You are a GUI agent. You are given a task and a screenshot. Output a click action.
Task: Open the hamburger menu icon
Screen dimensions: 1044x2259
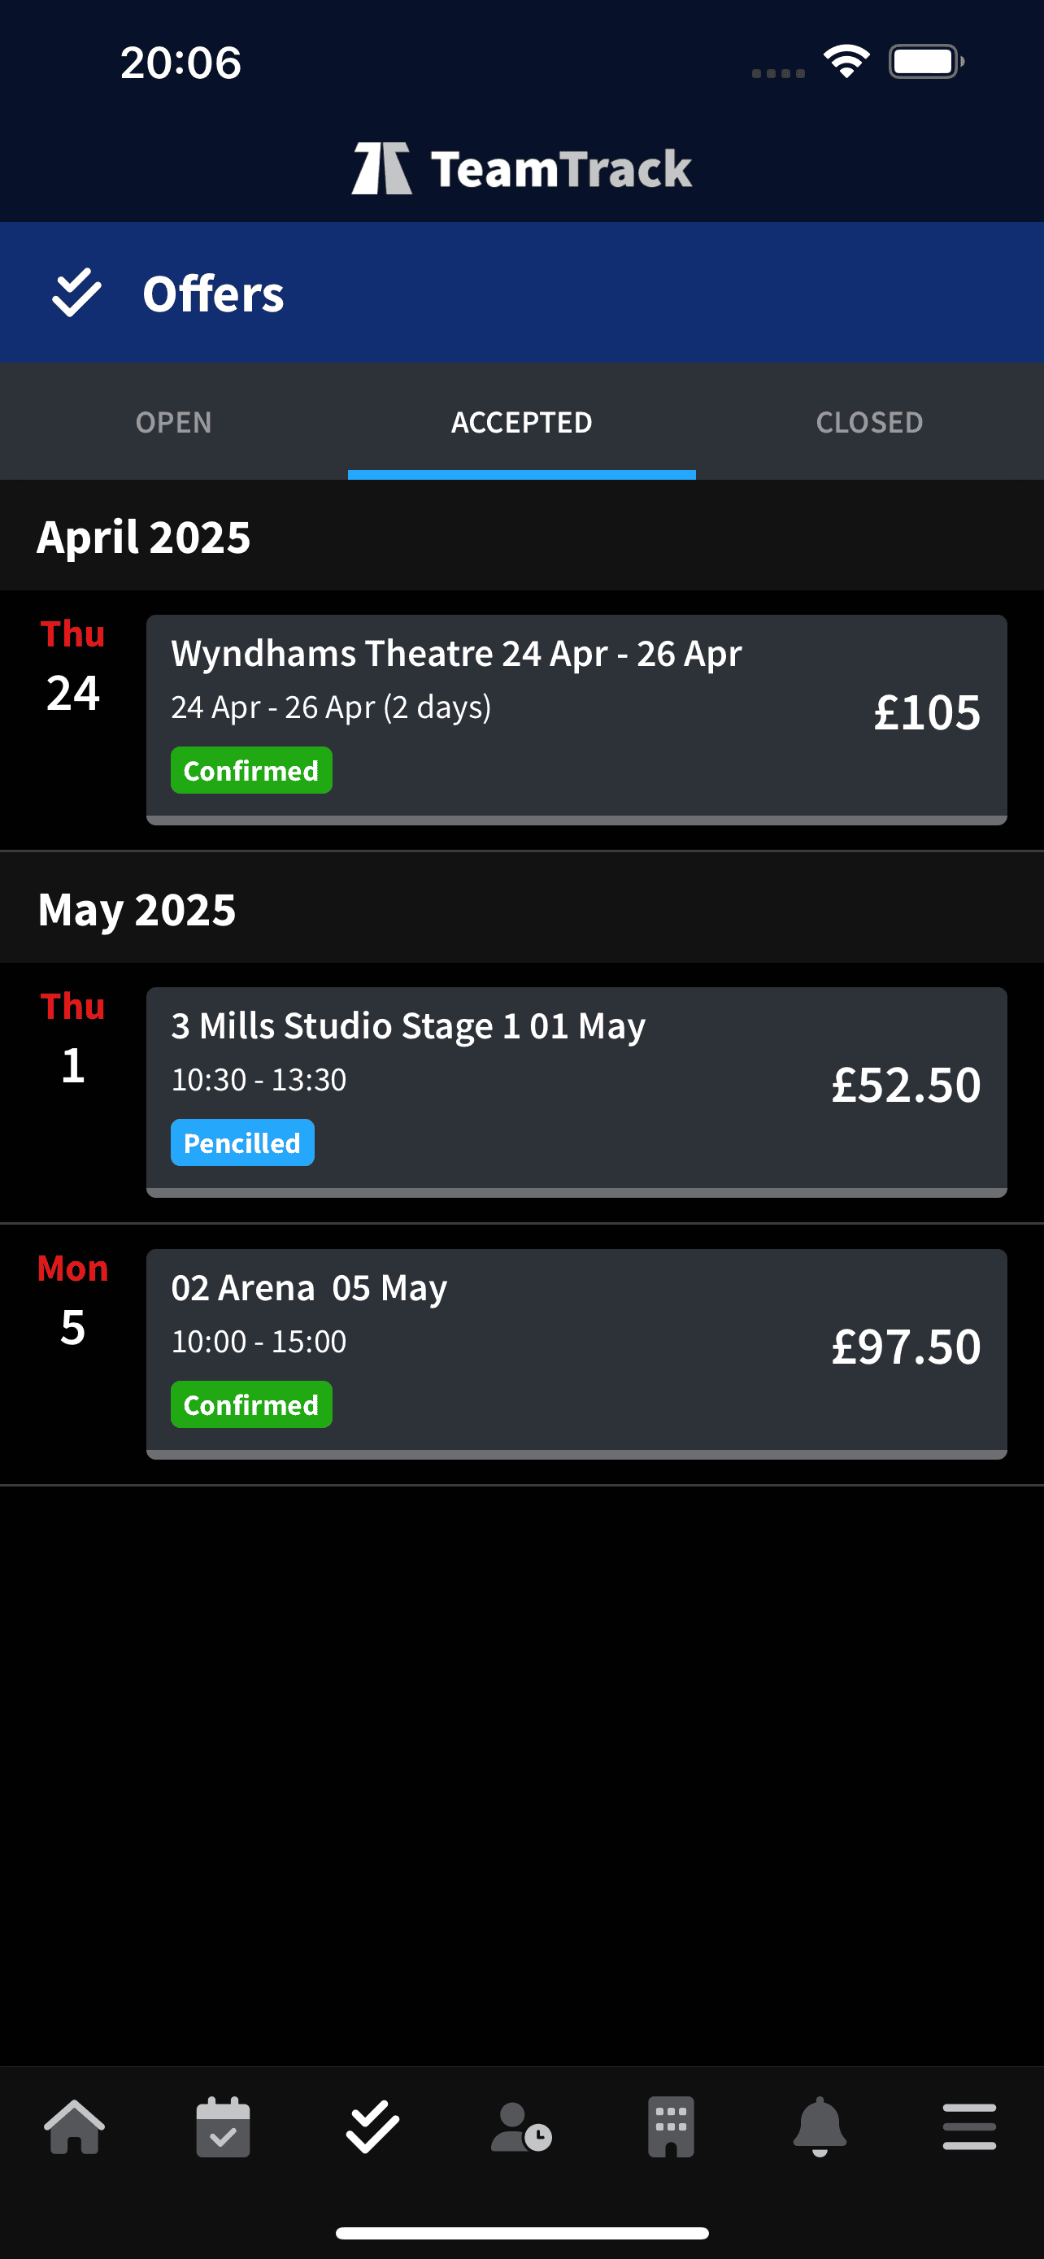(x=968, y=2126)
